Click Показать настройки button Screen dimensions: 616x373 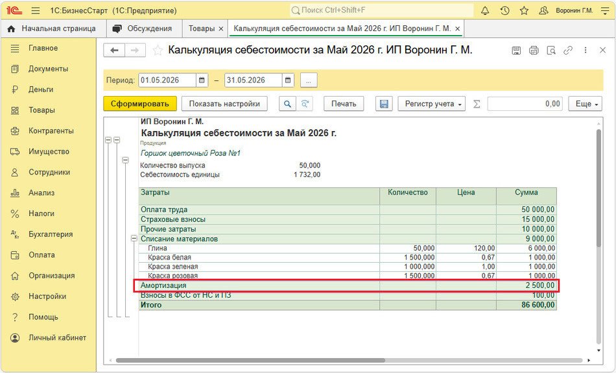point(224,104)
